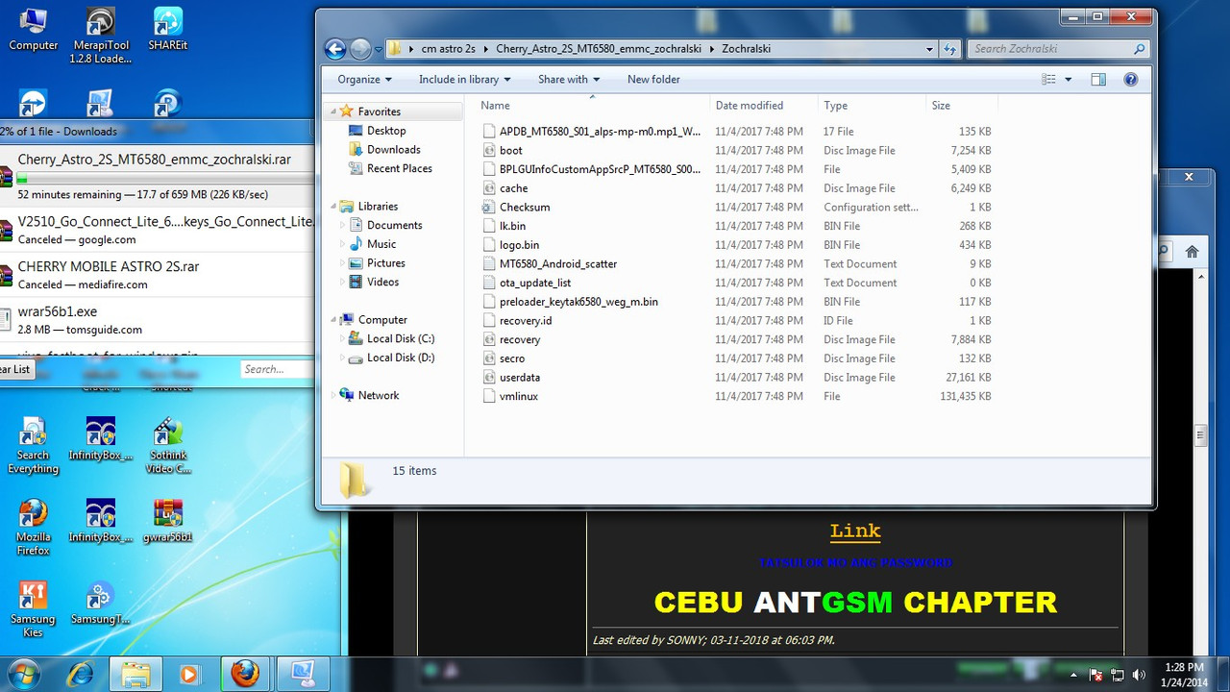Collapse the Libraries tree section
Image resolution: width=1230 pixels, height=692 pixels.
(335, 207)
